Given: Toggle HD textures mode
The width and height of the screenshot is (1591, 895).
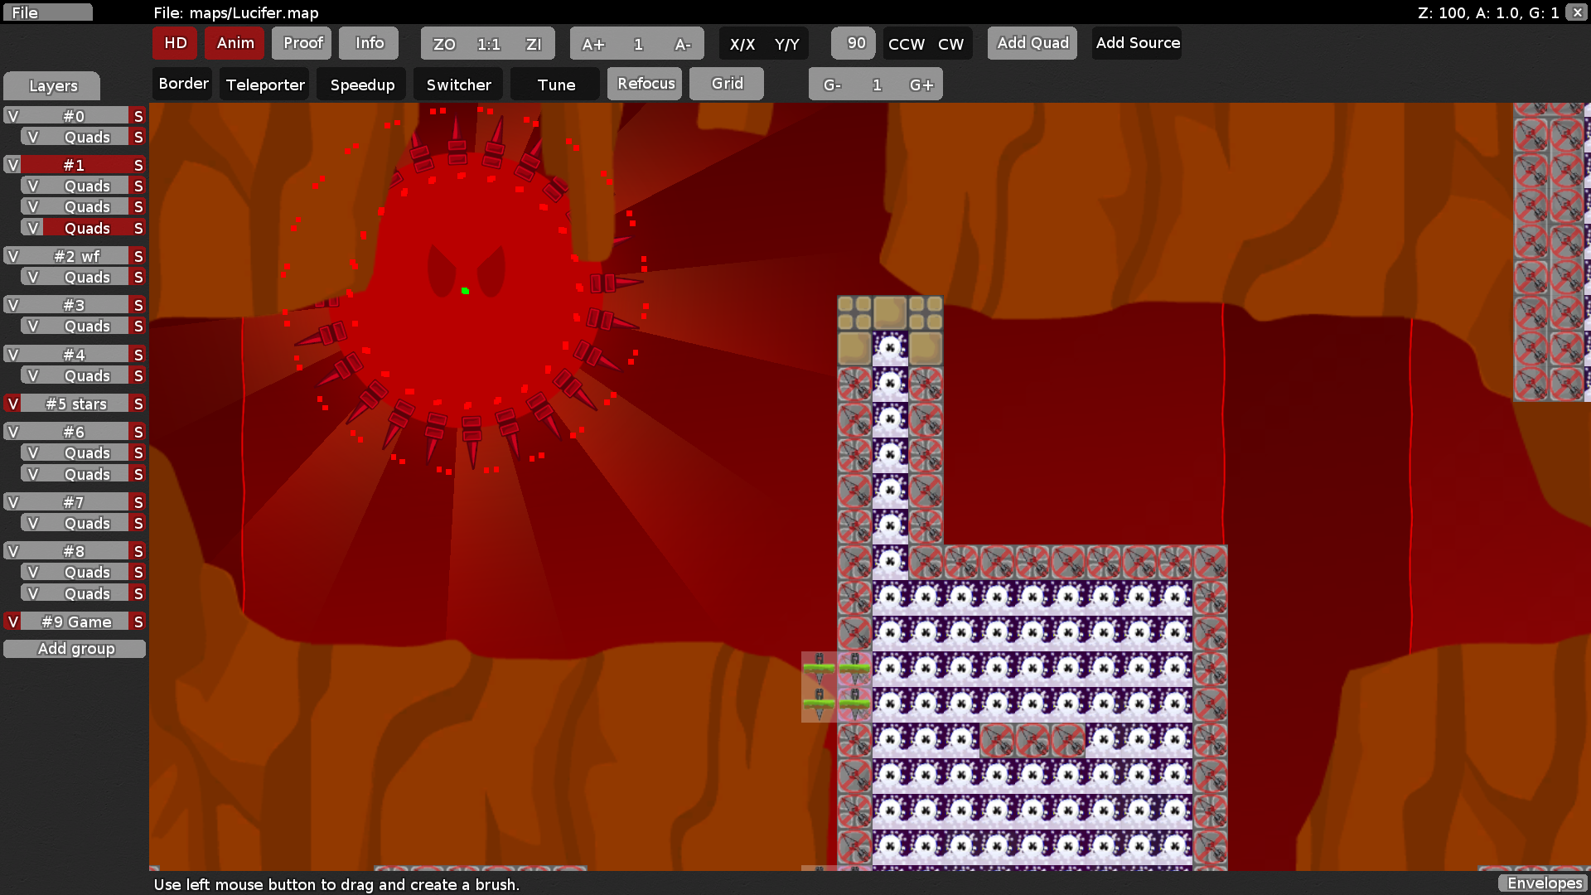Looking at the screenshot, I should pos(174,43).
